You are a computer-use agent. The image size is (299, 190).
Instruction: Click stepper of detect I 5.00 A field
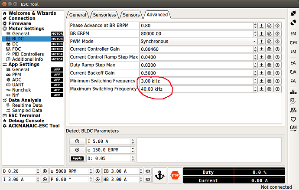133,141
